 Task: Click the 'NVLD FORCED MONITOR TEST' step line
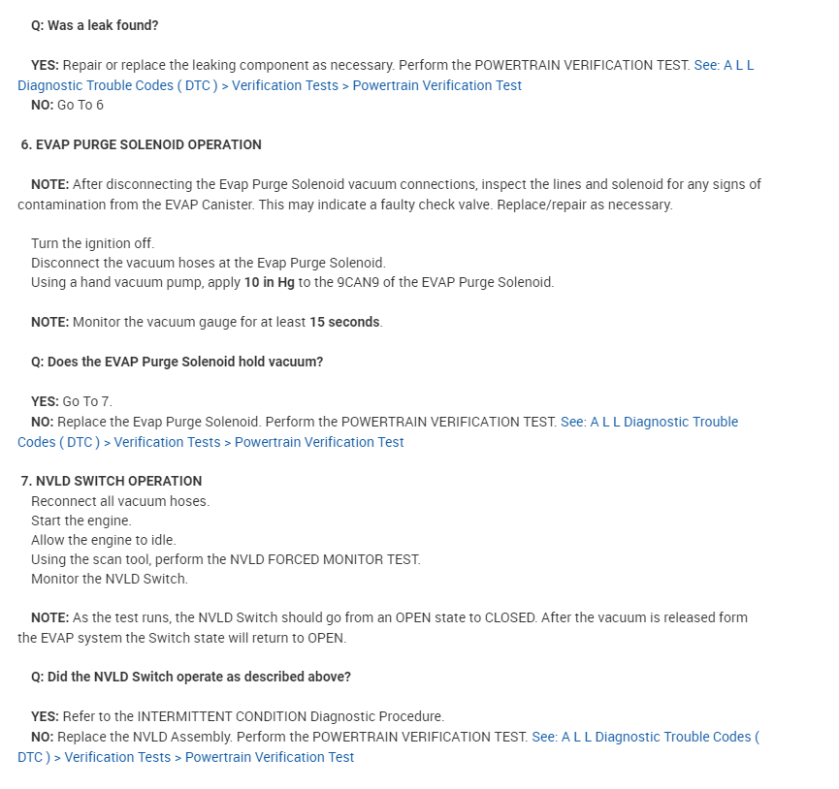click(x=225, y=559)
